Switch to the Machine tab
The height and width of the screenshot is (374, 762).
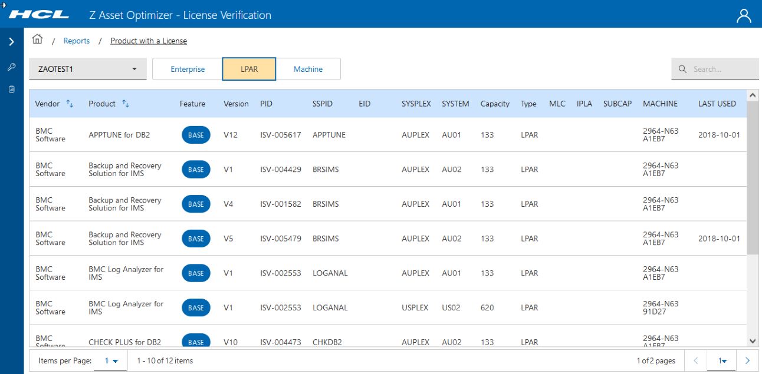coord(308,69)
